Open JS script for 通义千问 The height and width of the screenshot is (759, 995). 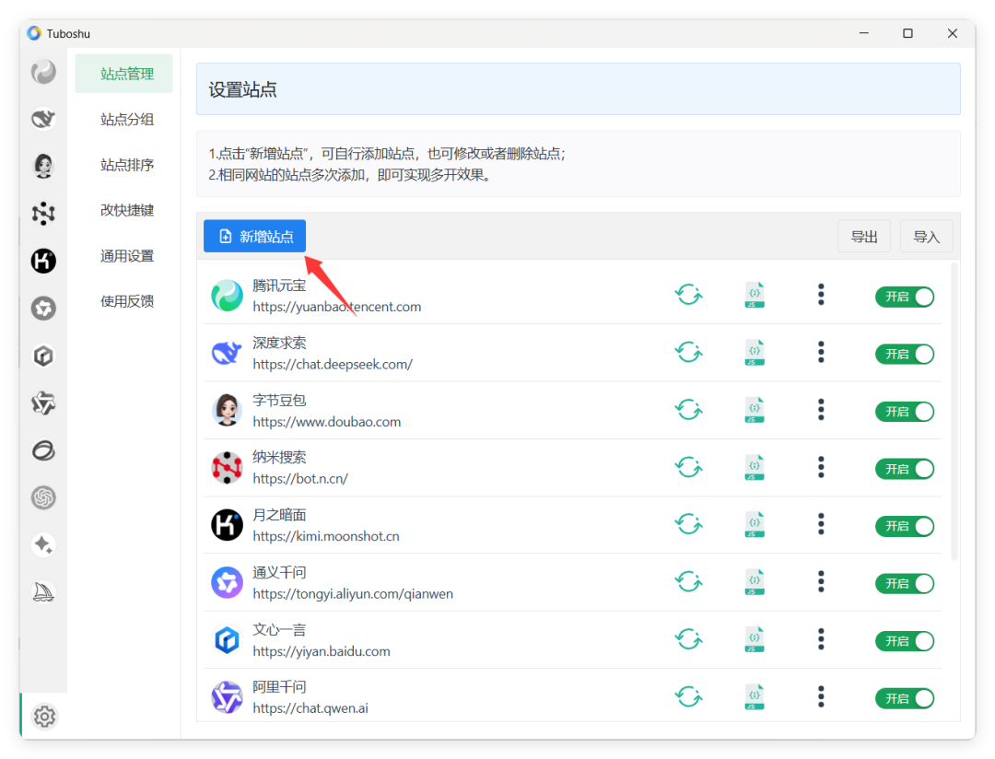755,582
